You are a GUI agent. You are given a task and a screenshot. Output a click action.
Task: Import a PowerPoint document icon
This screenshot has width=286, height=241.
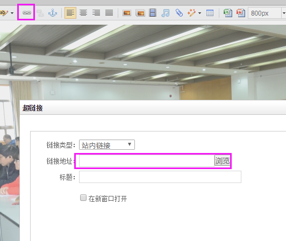point(241,13)
